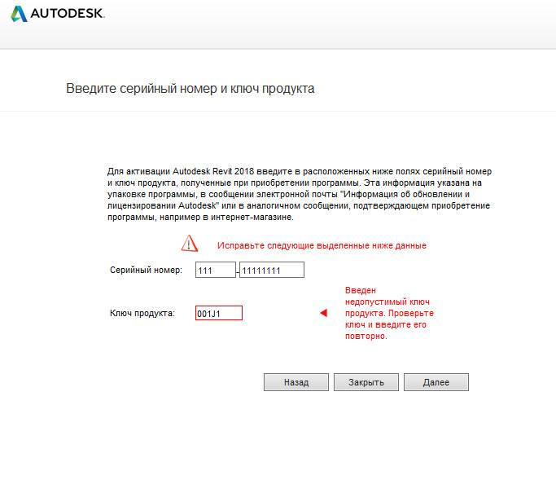Click the error text Исправьте следующие выделенные ниже данные
Screen dimensions: 556x493
coord(322,245)
